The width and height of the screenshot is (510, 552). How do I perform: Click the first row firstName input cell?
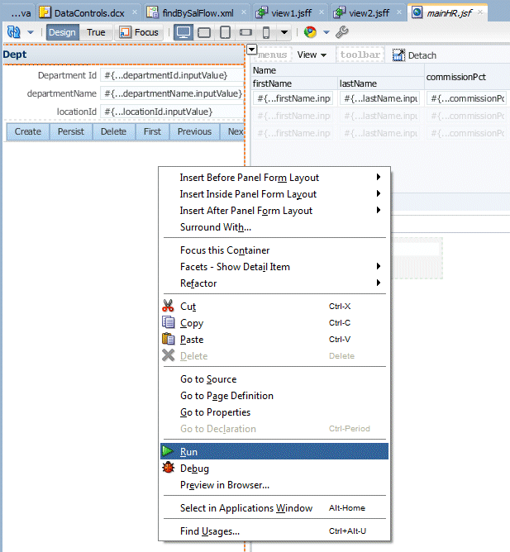tap(293, 98)
